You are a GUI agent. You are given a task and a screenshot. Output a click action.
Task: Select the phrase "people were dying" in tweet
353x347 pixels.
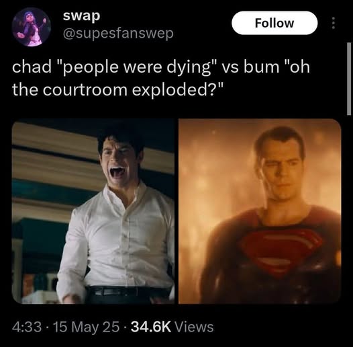(x=137, y=68)
